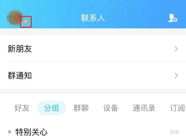Screen dimensions: 186x140
Task: Click the chevron beside 群通知
Action: click(176, 75)
